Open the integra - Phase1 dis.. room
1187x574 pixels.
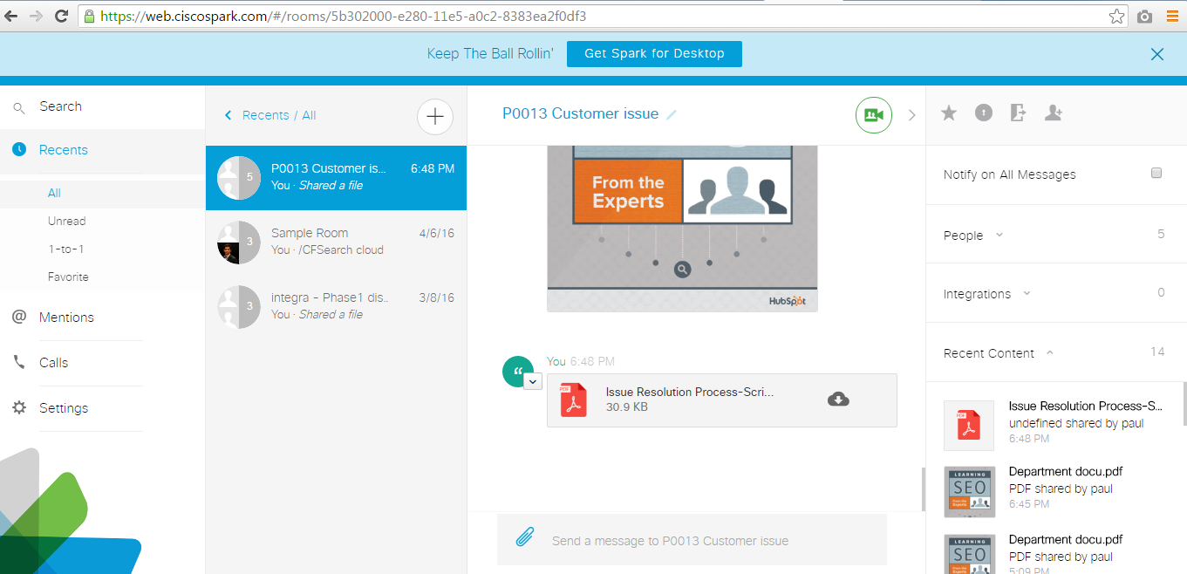tap(336, 306)
